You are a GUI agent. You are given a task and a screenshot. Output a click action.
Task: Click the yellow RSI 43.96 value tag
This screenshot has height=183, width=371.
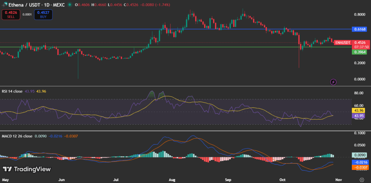tap(359, 110)
